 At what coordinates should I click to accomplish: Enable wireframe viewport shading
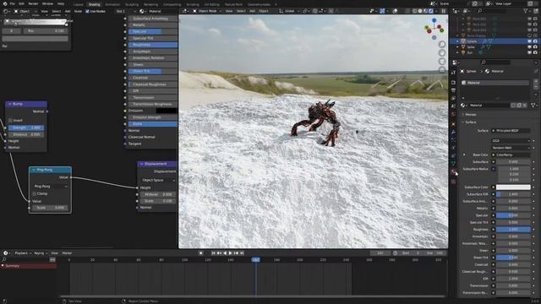pyautogui.click(x=414, y=11)
